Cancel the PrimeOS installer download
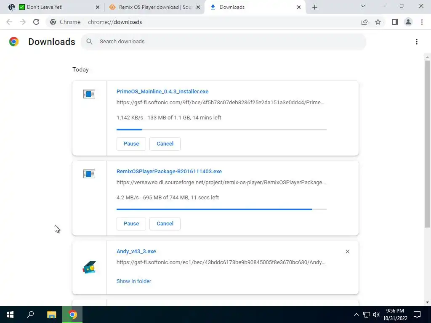431x323 pixels. tap(165, 144)
